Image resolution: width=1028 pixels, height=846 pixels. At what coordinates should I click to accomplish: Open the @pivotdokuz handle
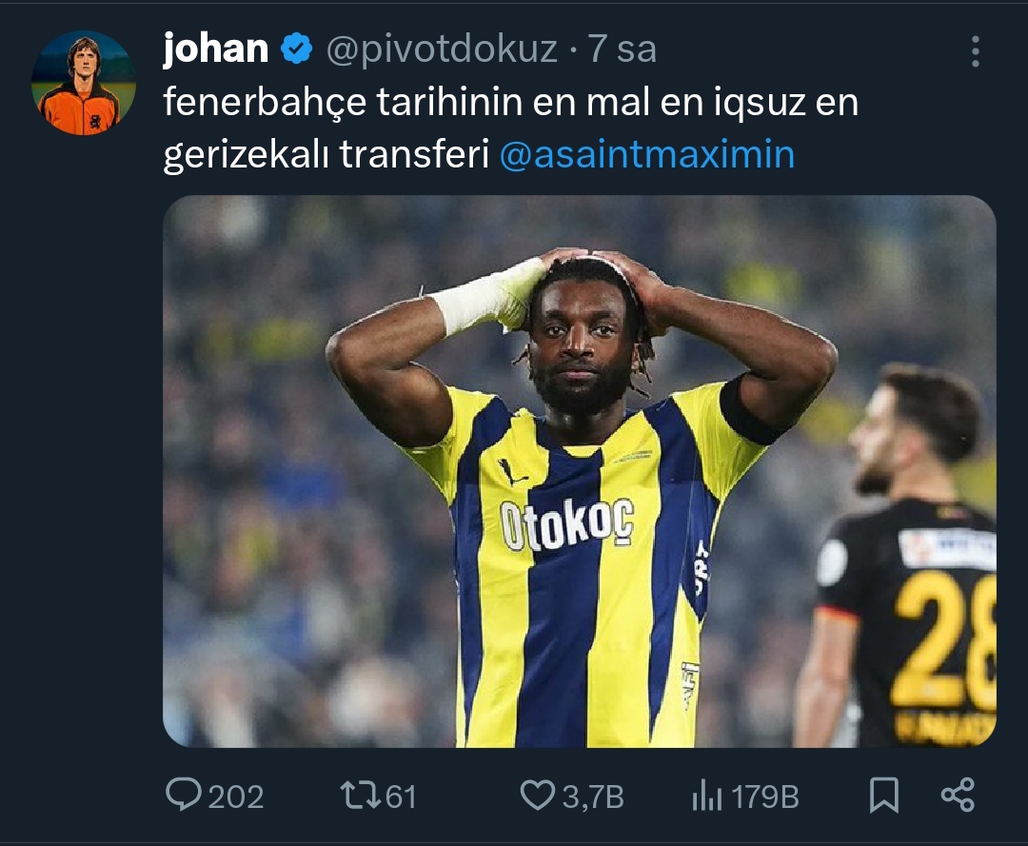[x=442, y=49]
